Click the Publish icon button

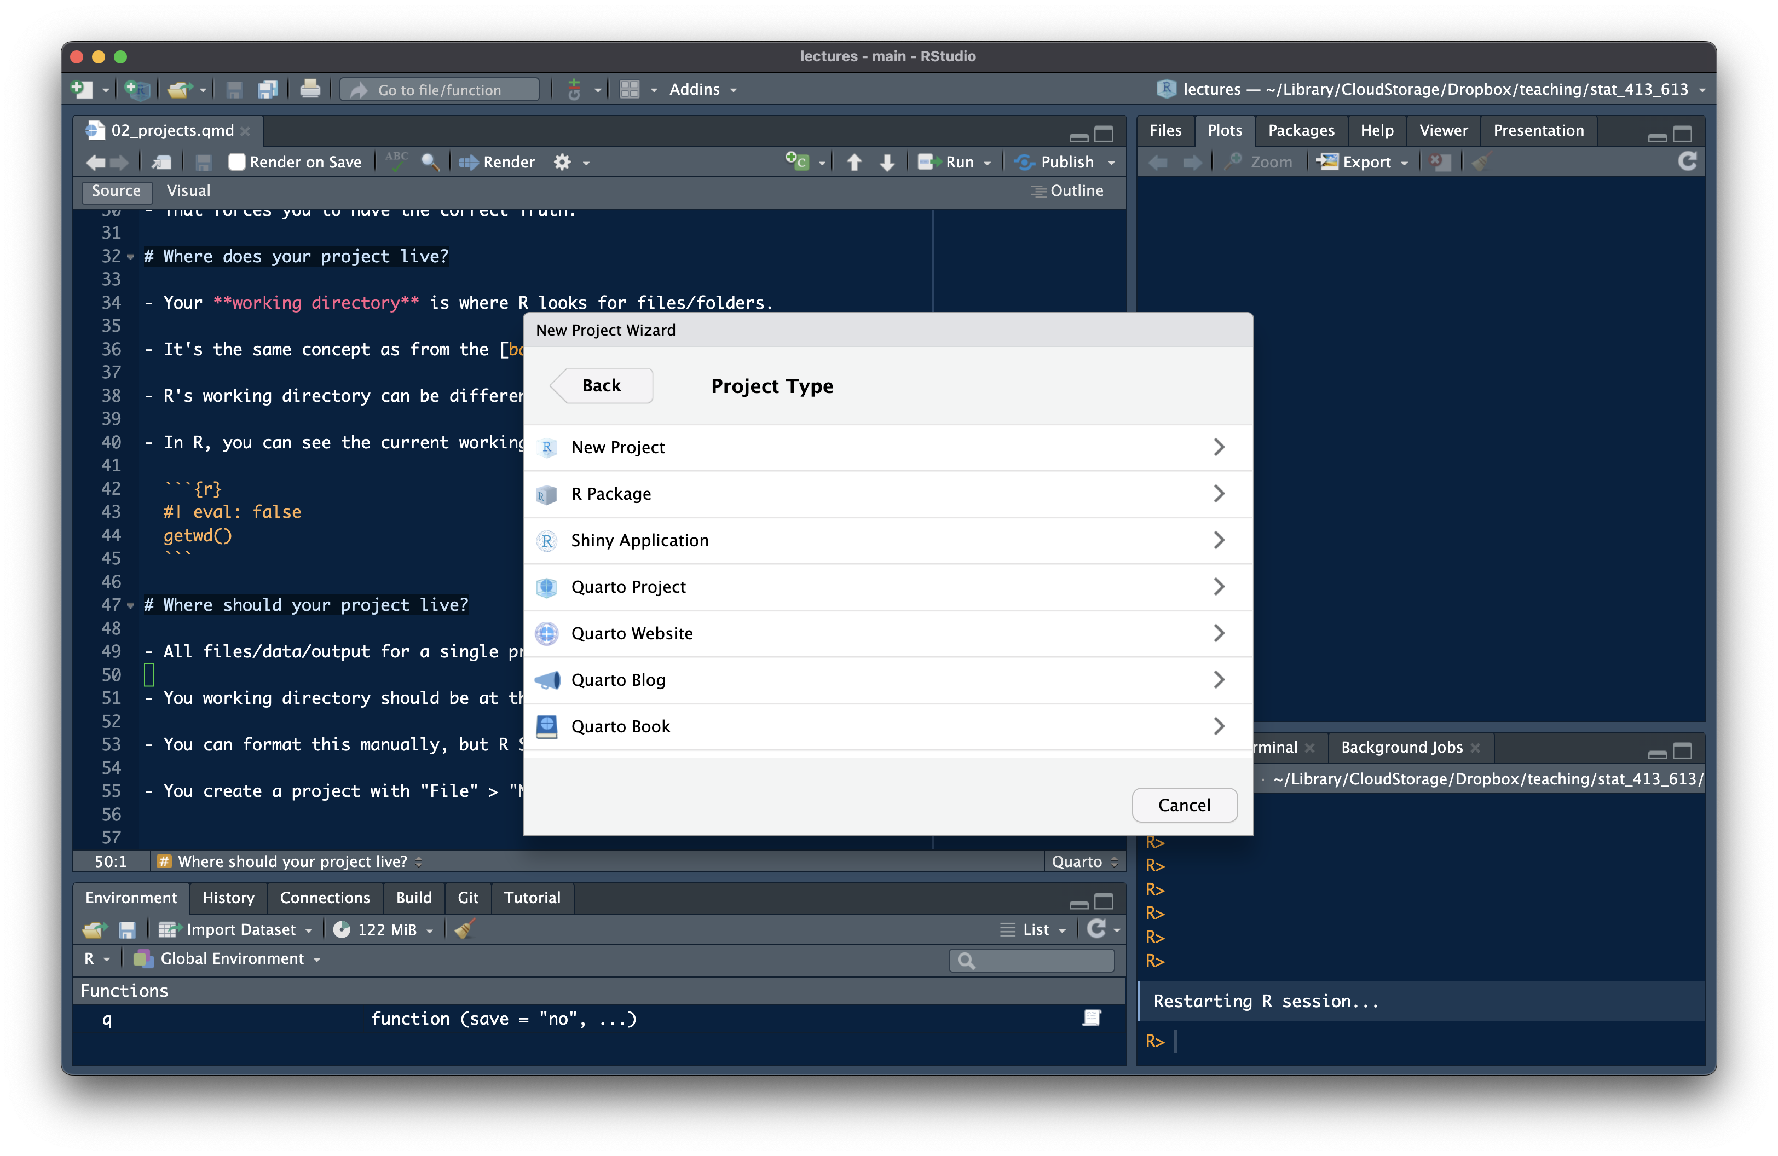tap(1054, 162)
